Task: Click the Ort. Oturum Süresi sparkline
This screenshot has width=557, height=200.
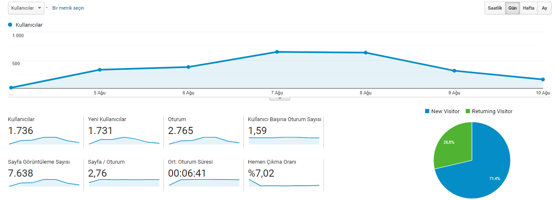Action: click(x=204, y=182)
